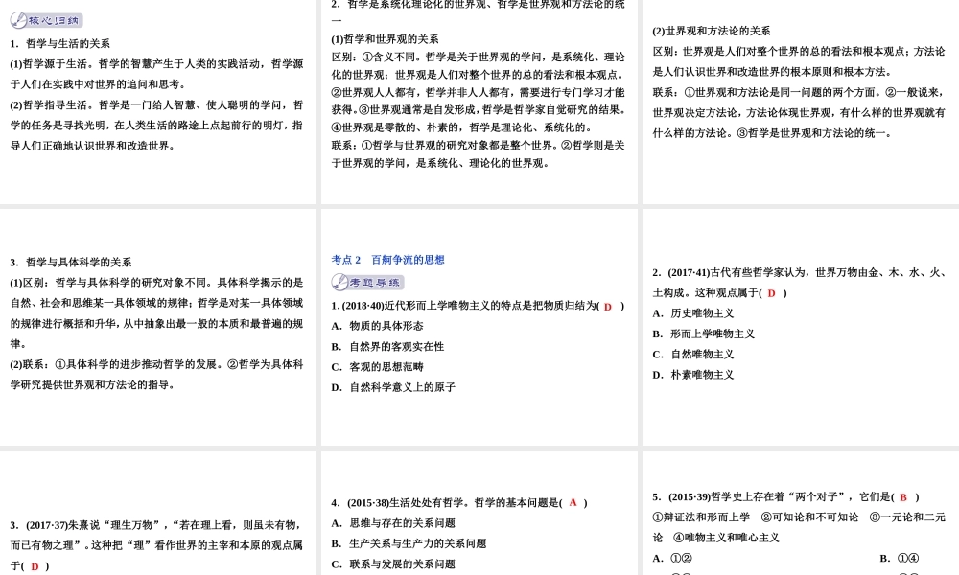Click option A. ①② in question 5
Image resolution: width=959 pixels, height=575 pixels.
coord(672,558)
